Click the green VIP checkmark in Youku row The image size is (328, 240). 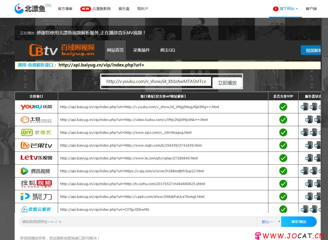click(x=283, y=107)
